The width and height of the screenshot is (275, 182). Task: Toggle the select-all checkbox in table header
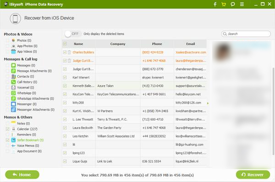click(65, 43)
